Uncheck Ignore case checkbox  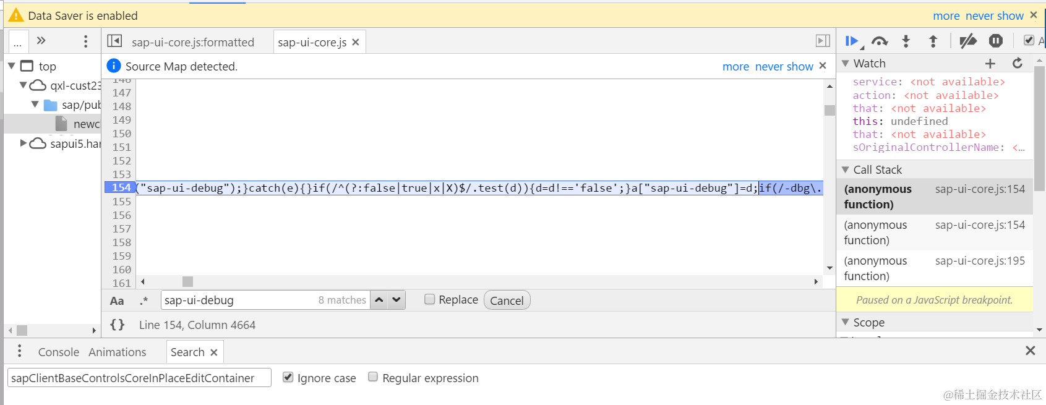point(288,377)
